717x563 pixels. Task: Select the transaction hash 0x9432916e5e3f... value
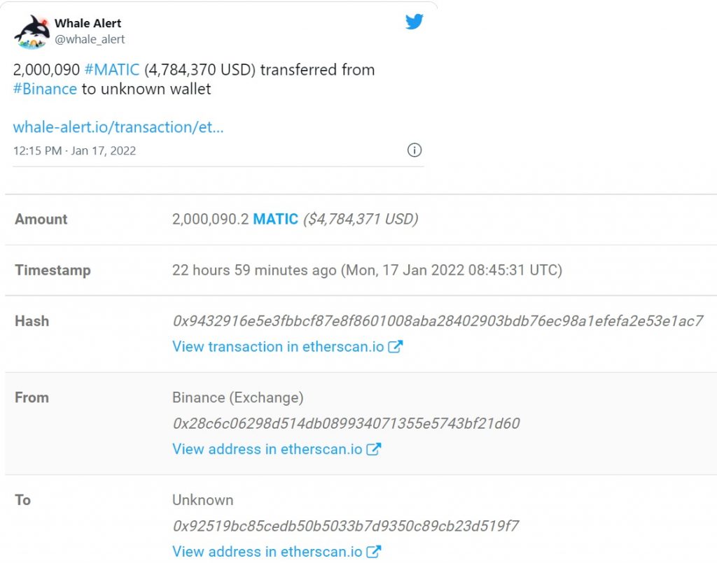[x=438, y=321]
